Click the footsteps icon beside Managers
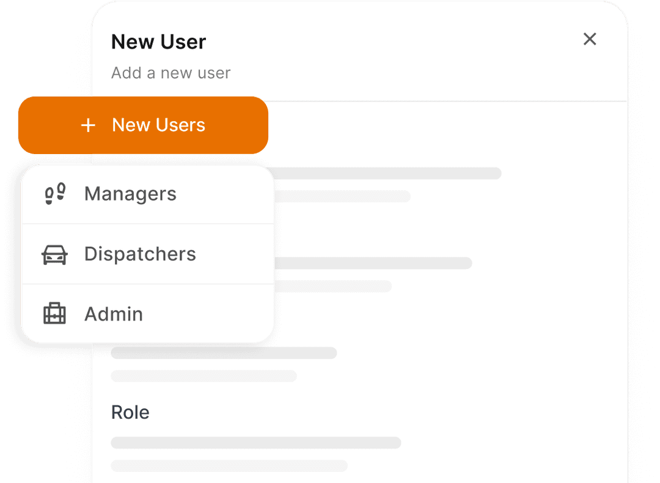The image size is (660, 483). [55, 193]
